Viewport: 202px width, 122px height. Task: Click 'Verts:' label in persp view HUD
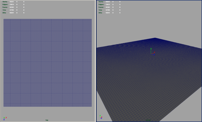(101, 2)
